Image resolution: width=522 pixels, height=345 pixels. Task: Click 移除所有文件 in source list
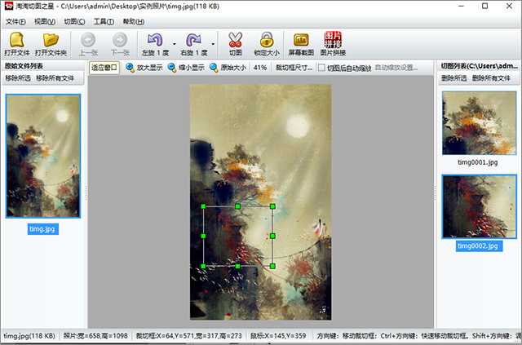(x=55, y=78)
